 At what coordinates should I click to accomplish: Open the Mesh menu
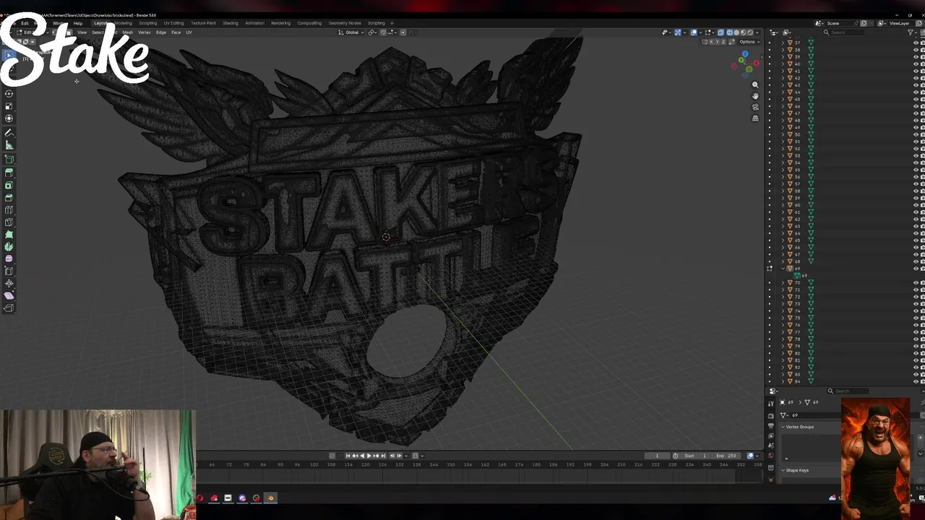point(128,32)
